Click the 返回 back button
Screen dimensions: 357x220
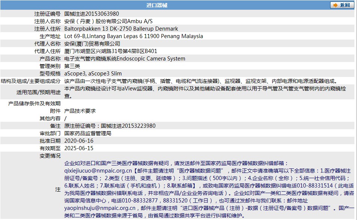click(x=342, y=5)
